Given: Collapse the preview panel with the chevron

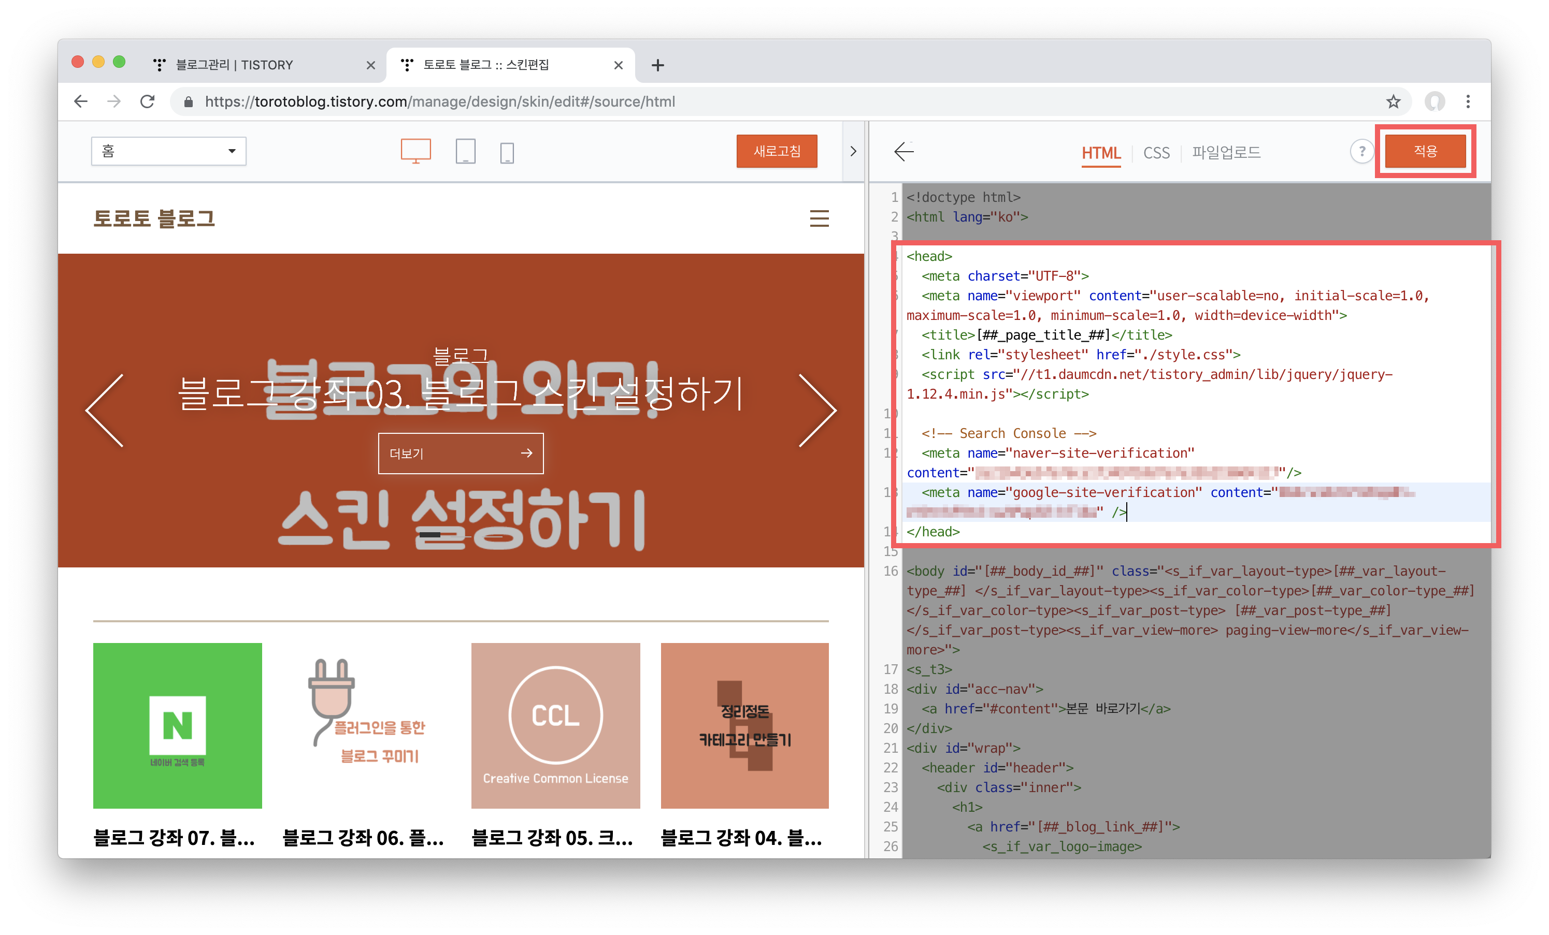Looking at the screenshot, I should pyautogui.click(x=852, y=151).
